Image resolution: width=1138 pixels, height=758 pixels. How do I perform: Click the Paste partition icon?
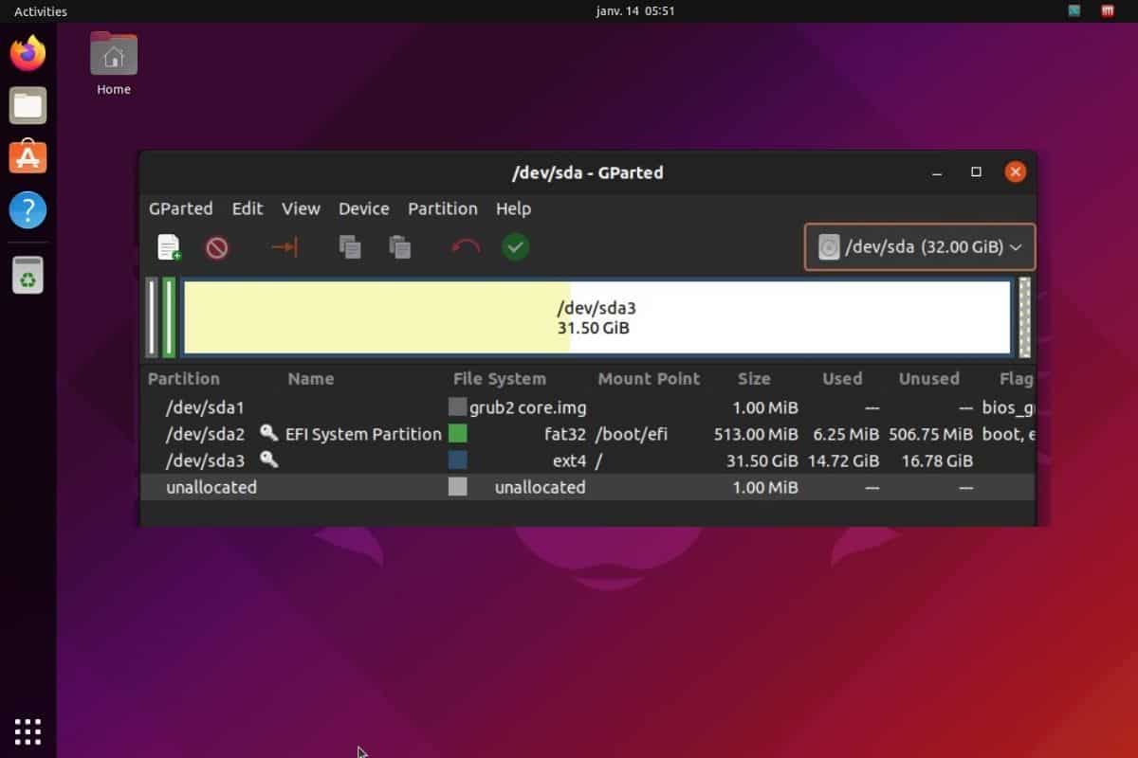pyautogui.click(x=399, y=247)
